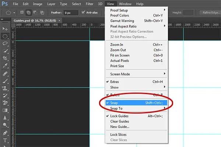Choose Actual Pixels
Viewport: 221px width, 147px height.
coord(136,61)
